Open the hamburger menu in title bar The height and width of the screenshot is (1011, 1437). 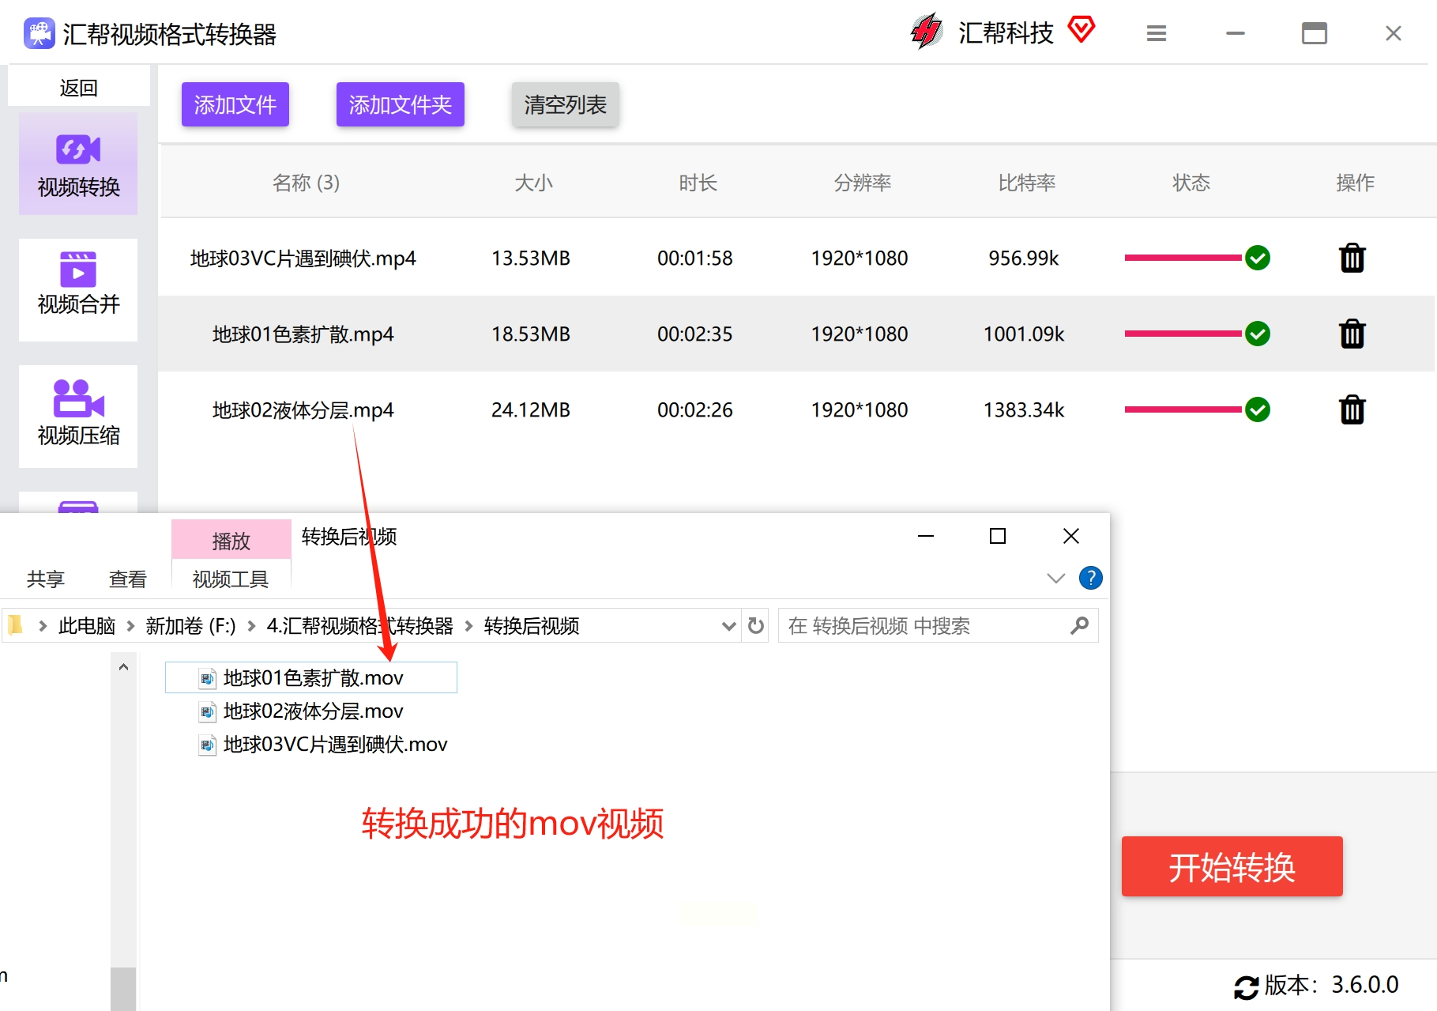1156,33
